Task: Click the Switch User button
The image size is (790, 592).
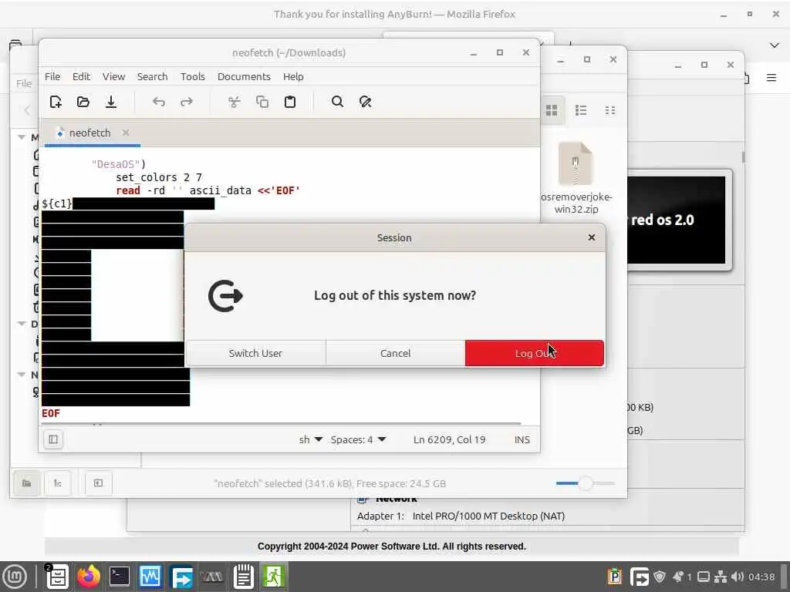Action: [255, 353]
